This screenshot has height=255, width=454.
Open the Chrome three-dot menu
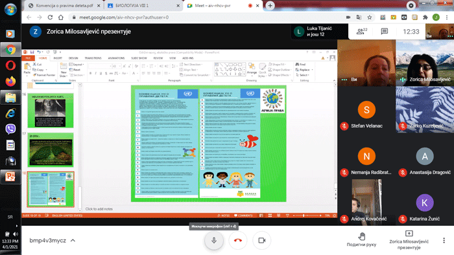point(447,17)
